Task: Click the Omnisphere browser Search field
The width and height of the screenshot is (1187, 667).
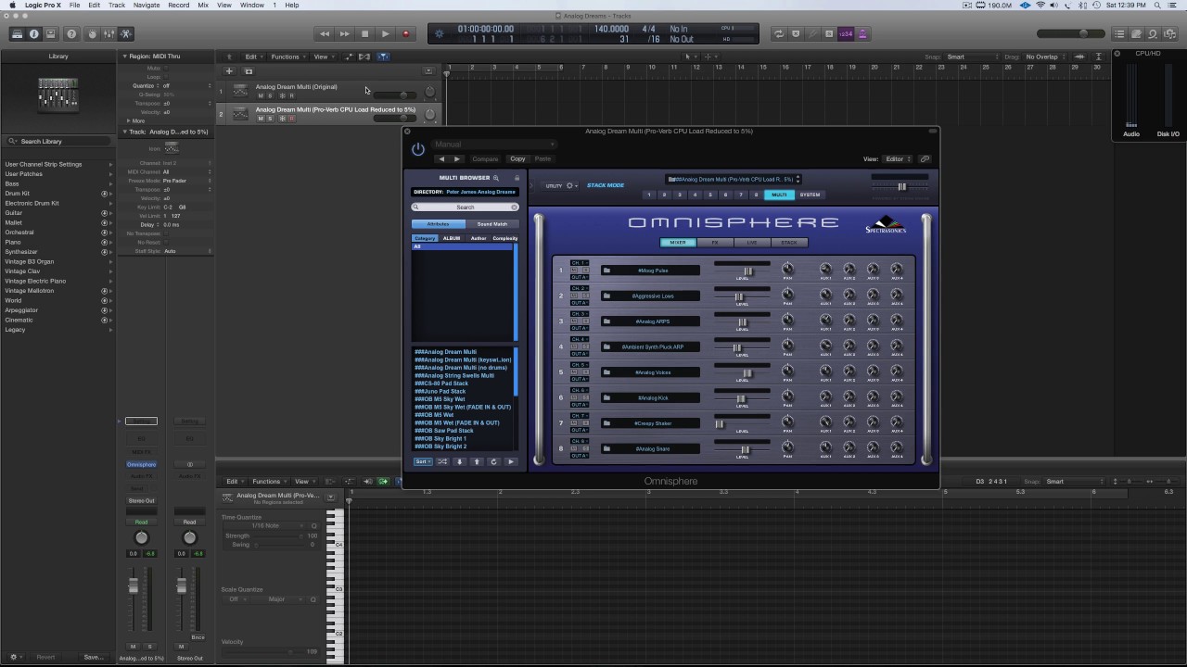Action: point(465,208)
